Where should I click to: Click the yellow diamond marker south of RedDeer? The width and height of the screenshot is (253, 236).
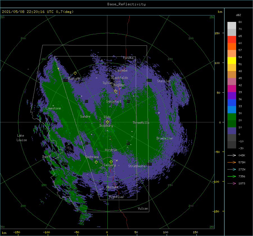click(116, 91)
